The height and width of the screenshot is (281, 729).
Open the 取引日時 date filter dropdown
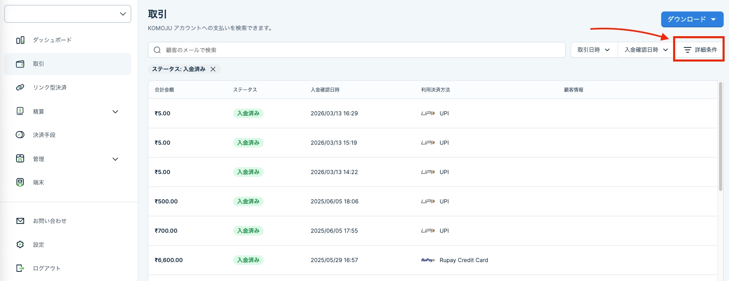coord(594,50)
